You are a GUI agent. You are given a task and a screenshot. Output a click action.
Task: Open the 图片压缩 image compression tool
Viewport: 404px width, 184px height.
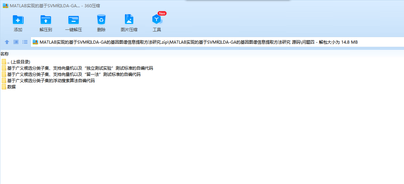coord(129,19)
